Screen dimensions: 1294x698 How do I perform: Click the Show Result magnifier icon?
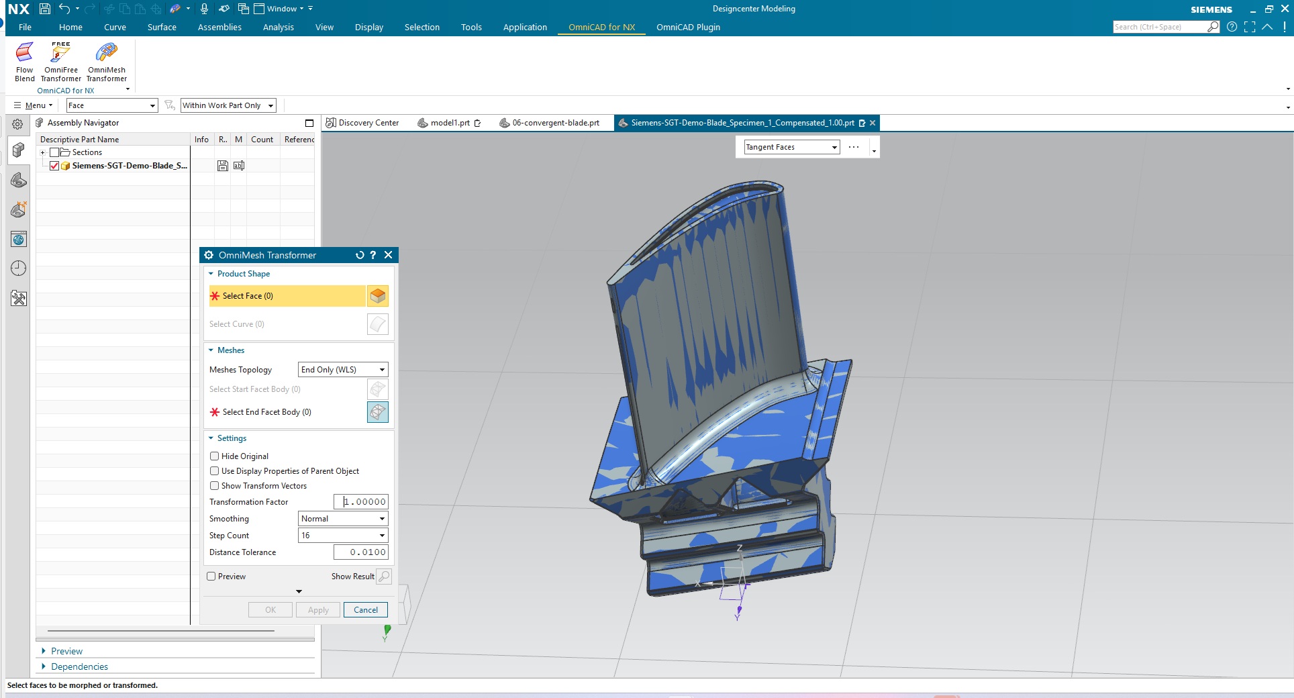[384, 577]
